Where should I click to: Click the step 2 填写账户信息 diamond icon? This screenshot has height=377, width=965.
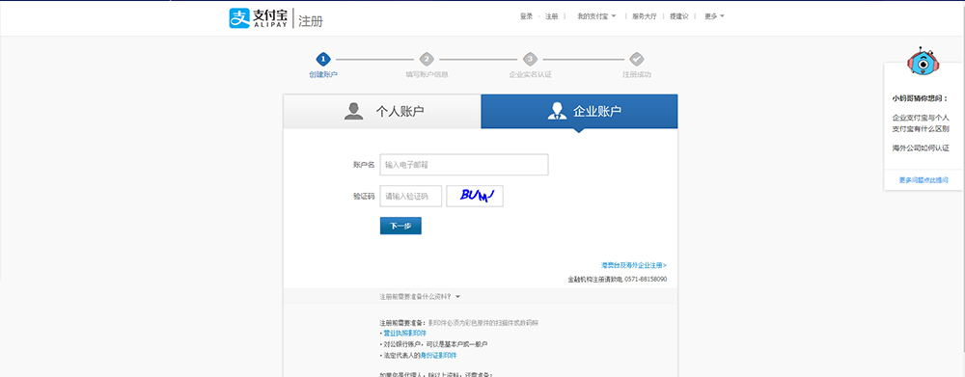click(427, 59)
